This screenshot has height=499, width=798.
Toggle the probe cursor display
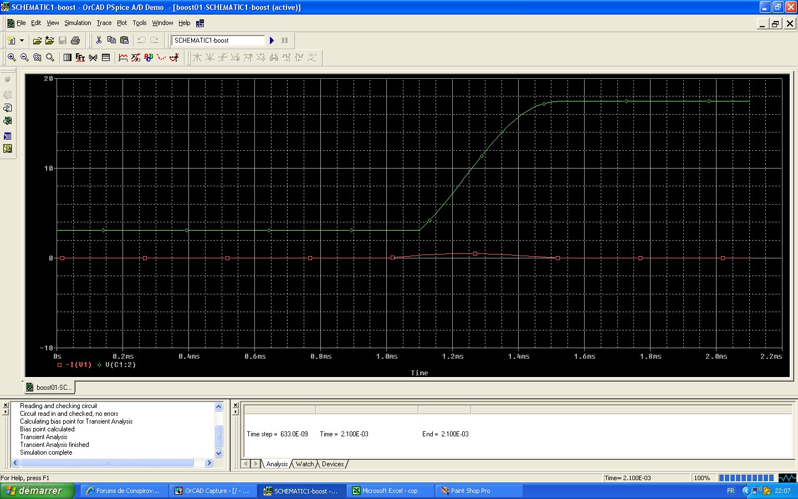[x=174, y=57]
